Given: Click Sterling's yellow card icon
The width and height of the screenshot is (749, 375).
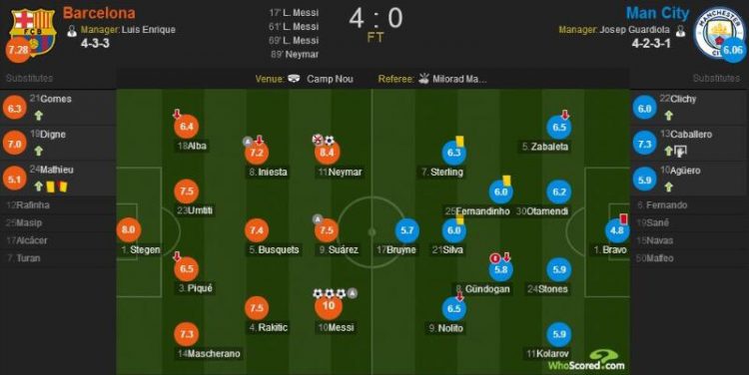Looking at the screenshot, I should coord(460,141).
